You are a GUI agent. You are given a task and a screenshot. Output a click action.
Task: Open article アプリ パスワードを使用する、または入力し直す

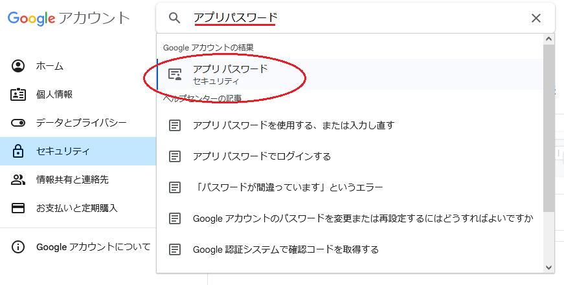coord(293,125)
